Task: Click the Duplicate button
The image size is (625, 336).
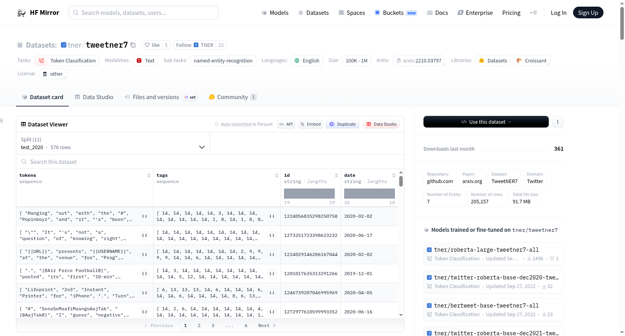Action: click(342, 124)
